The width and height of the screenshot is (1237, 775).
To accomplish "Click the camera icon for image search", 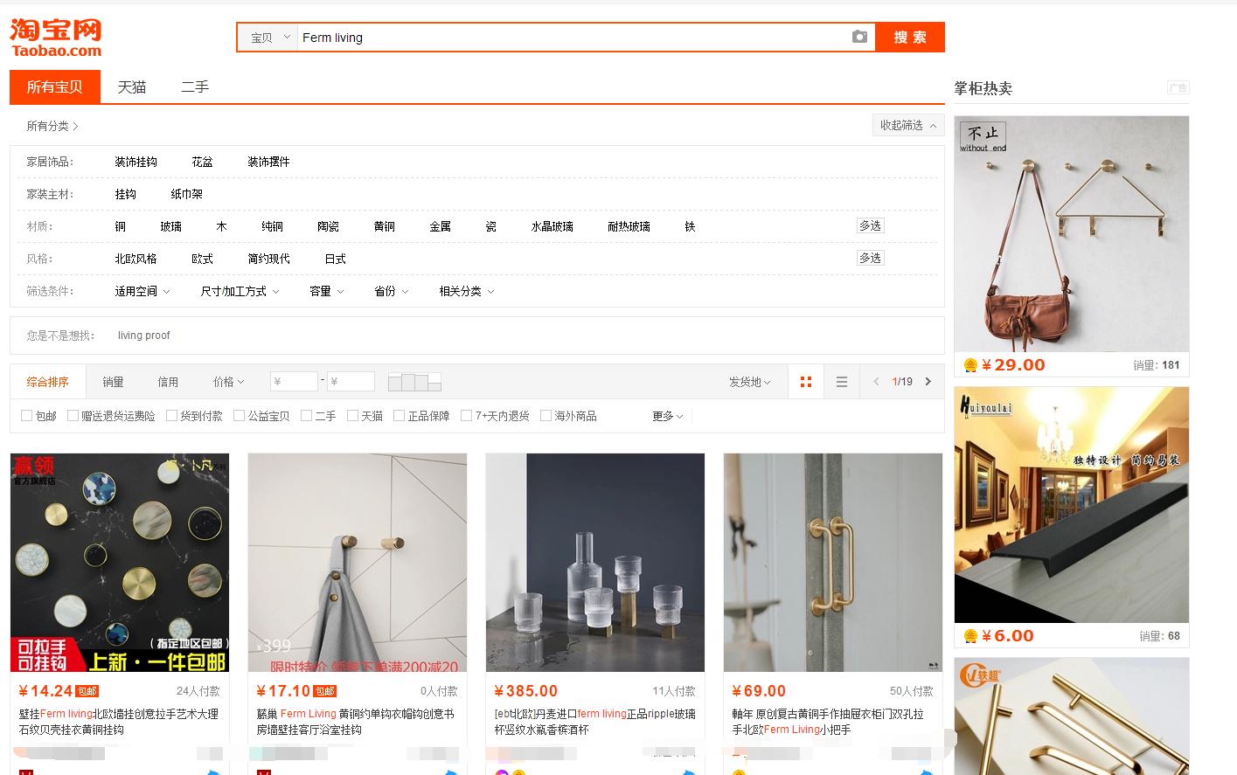I will tap(859, 37).
